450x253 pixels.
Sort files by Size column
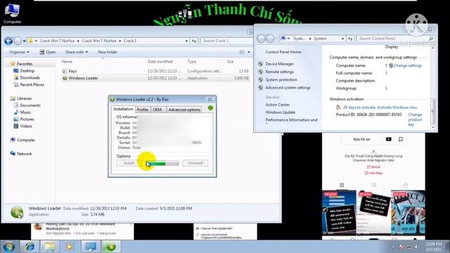(x=230, y=62)
